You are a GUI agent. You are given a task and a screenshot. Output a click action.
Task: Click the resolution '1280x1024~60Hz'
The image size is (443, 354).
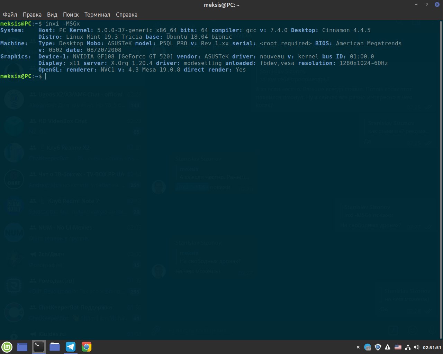tap(364, 63)
